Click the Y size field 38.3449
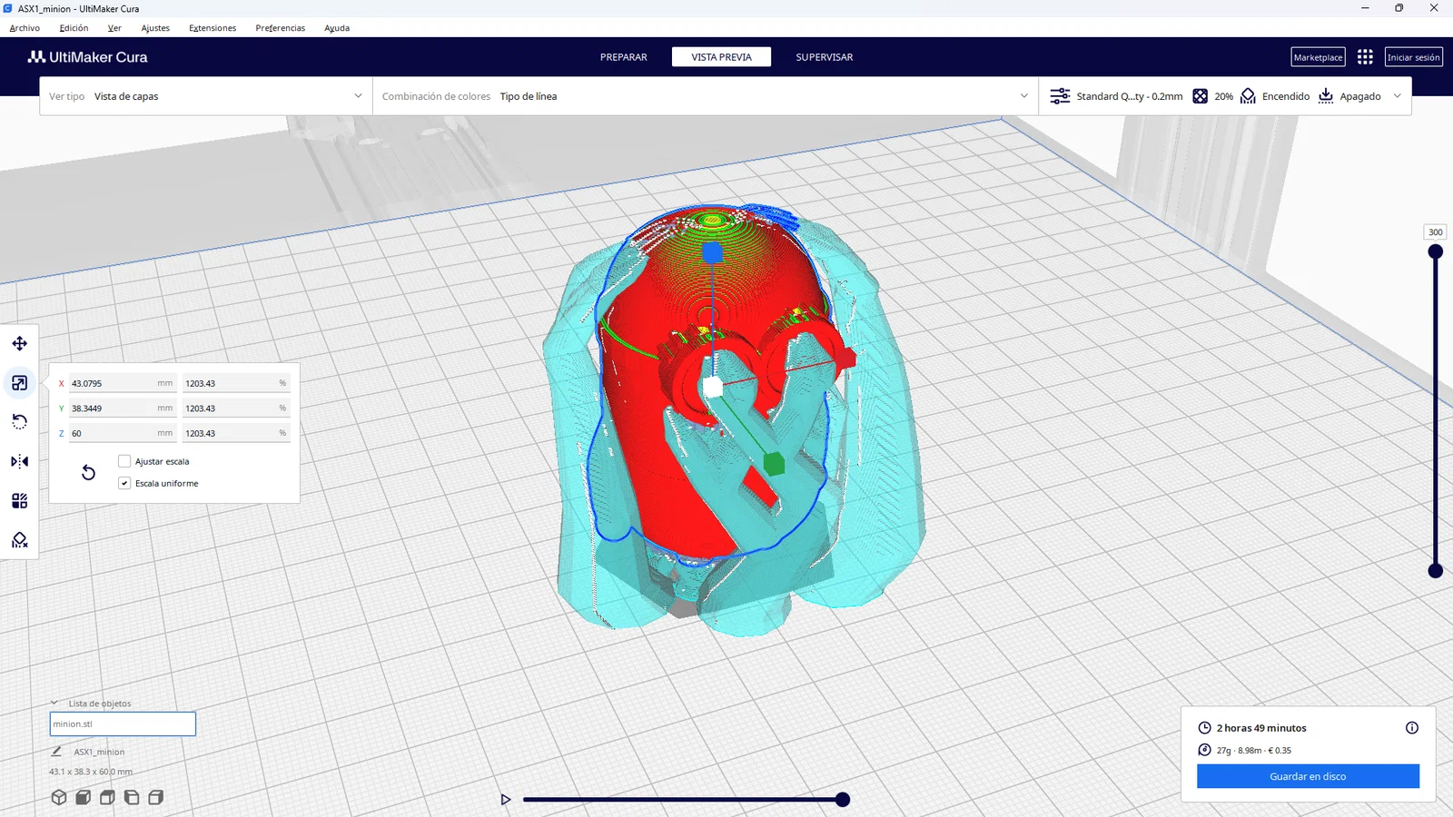The image size is (1453, 817). tap(122, 408)
